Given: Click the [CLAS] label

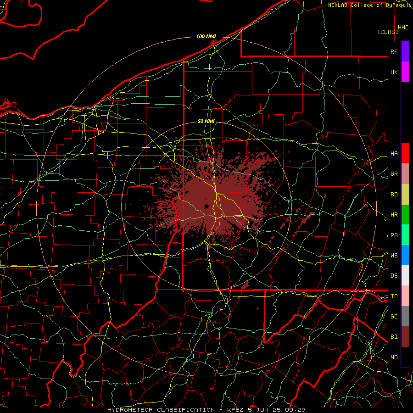Looking at the screenshot, I should coord(388,32).
